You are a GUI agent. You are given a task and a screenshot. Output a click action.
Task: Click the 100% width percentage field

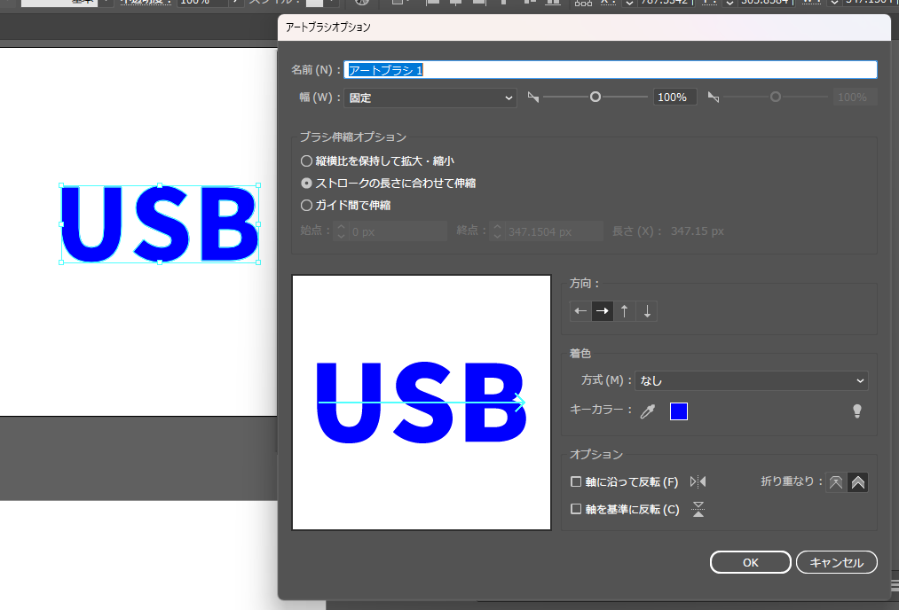[x=675, y=98]
